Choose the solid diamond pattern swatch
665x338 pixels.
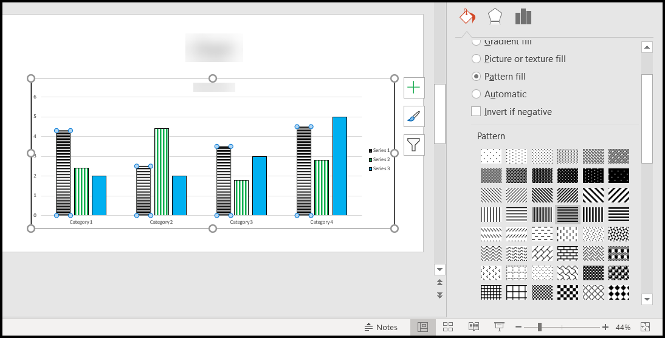[618, 292]
